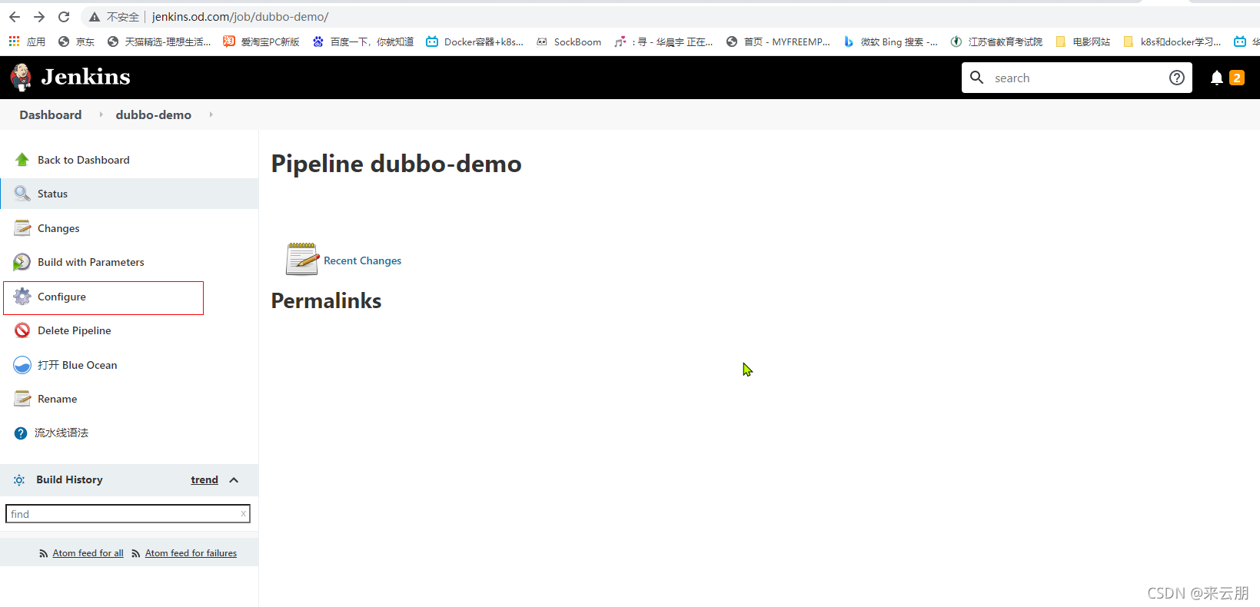The image size is (1260, 607).
Task: Click the pipeline syntax help icon
Action: (21, 433)
